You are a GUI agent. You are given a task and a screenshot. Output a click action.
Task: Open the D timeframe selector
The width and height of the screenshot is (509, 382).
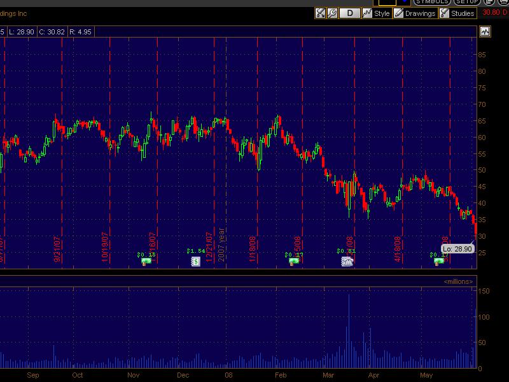(x=349, y=13)
